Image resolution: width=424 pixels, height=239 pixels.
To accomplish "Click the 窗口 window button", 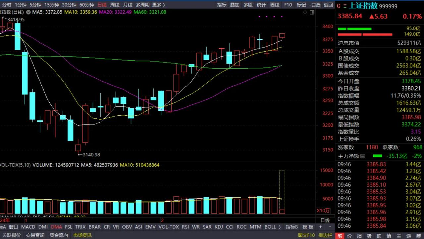I will coord(14,227).
